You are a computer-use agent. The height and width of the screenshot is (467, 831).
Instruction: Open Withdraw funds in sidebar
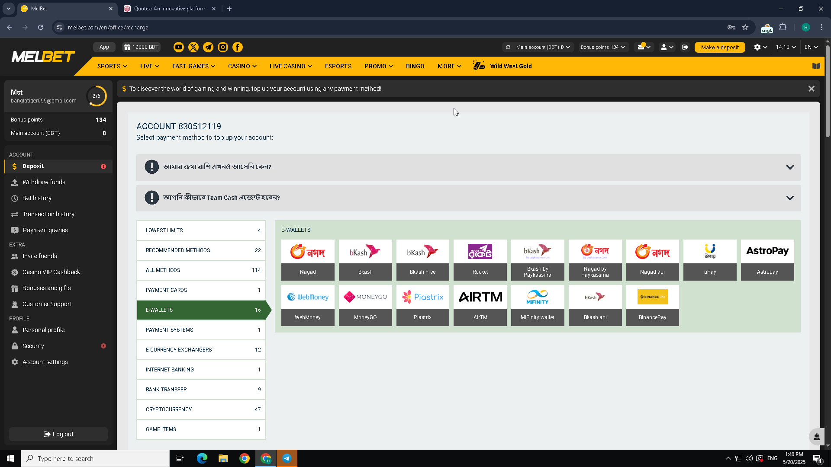click(x=44, y=182)
